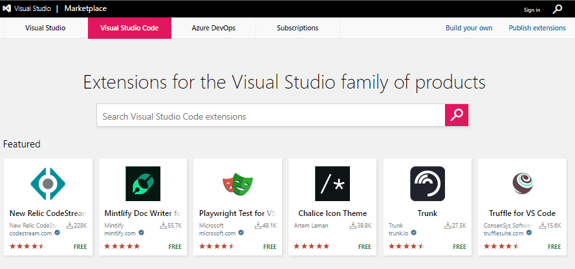The width and height of the screenshot is (575, 269).
Task: Click star rating on Playwright Test card
Action: coord(217,246)
